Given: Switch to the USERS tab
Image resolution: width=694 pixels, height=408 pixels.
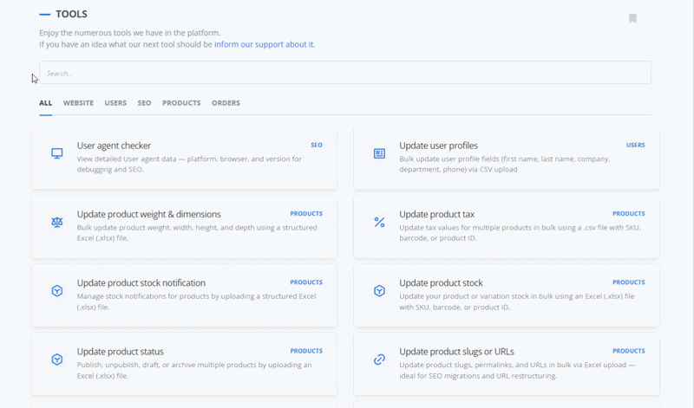Looking at the screenshot, I should [115, 103].
